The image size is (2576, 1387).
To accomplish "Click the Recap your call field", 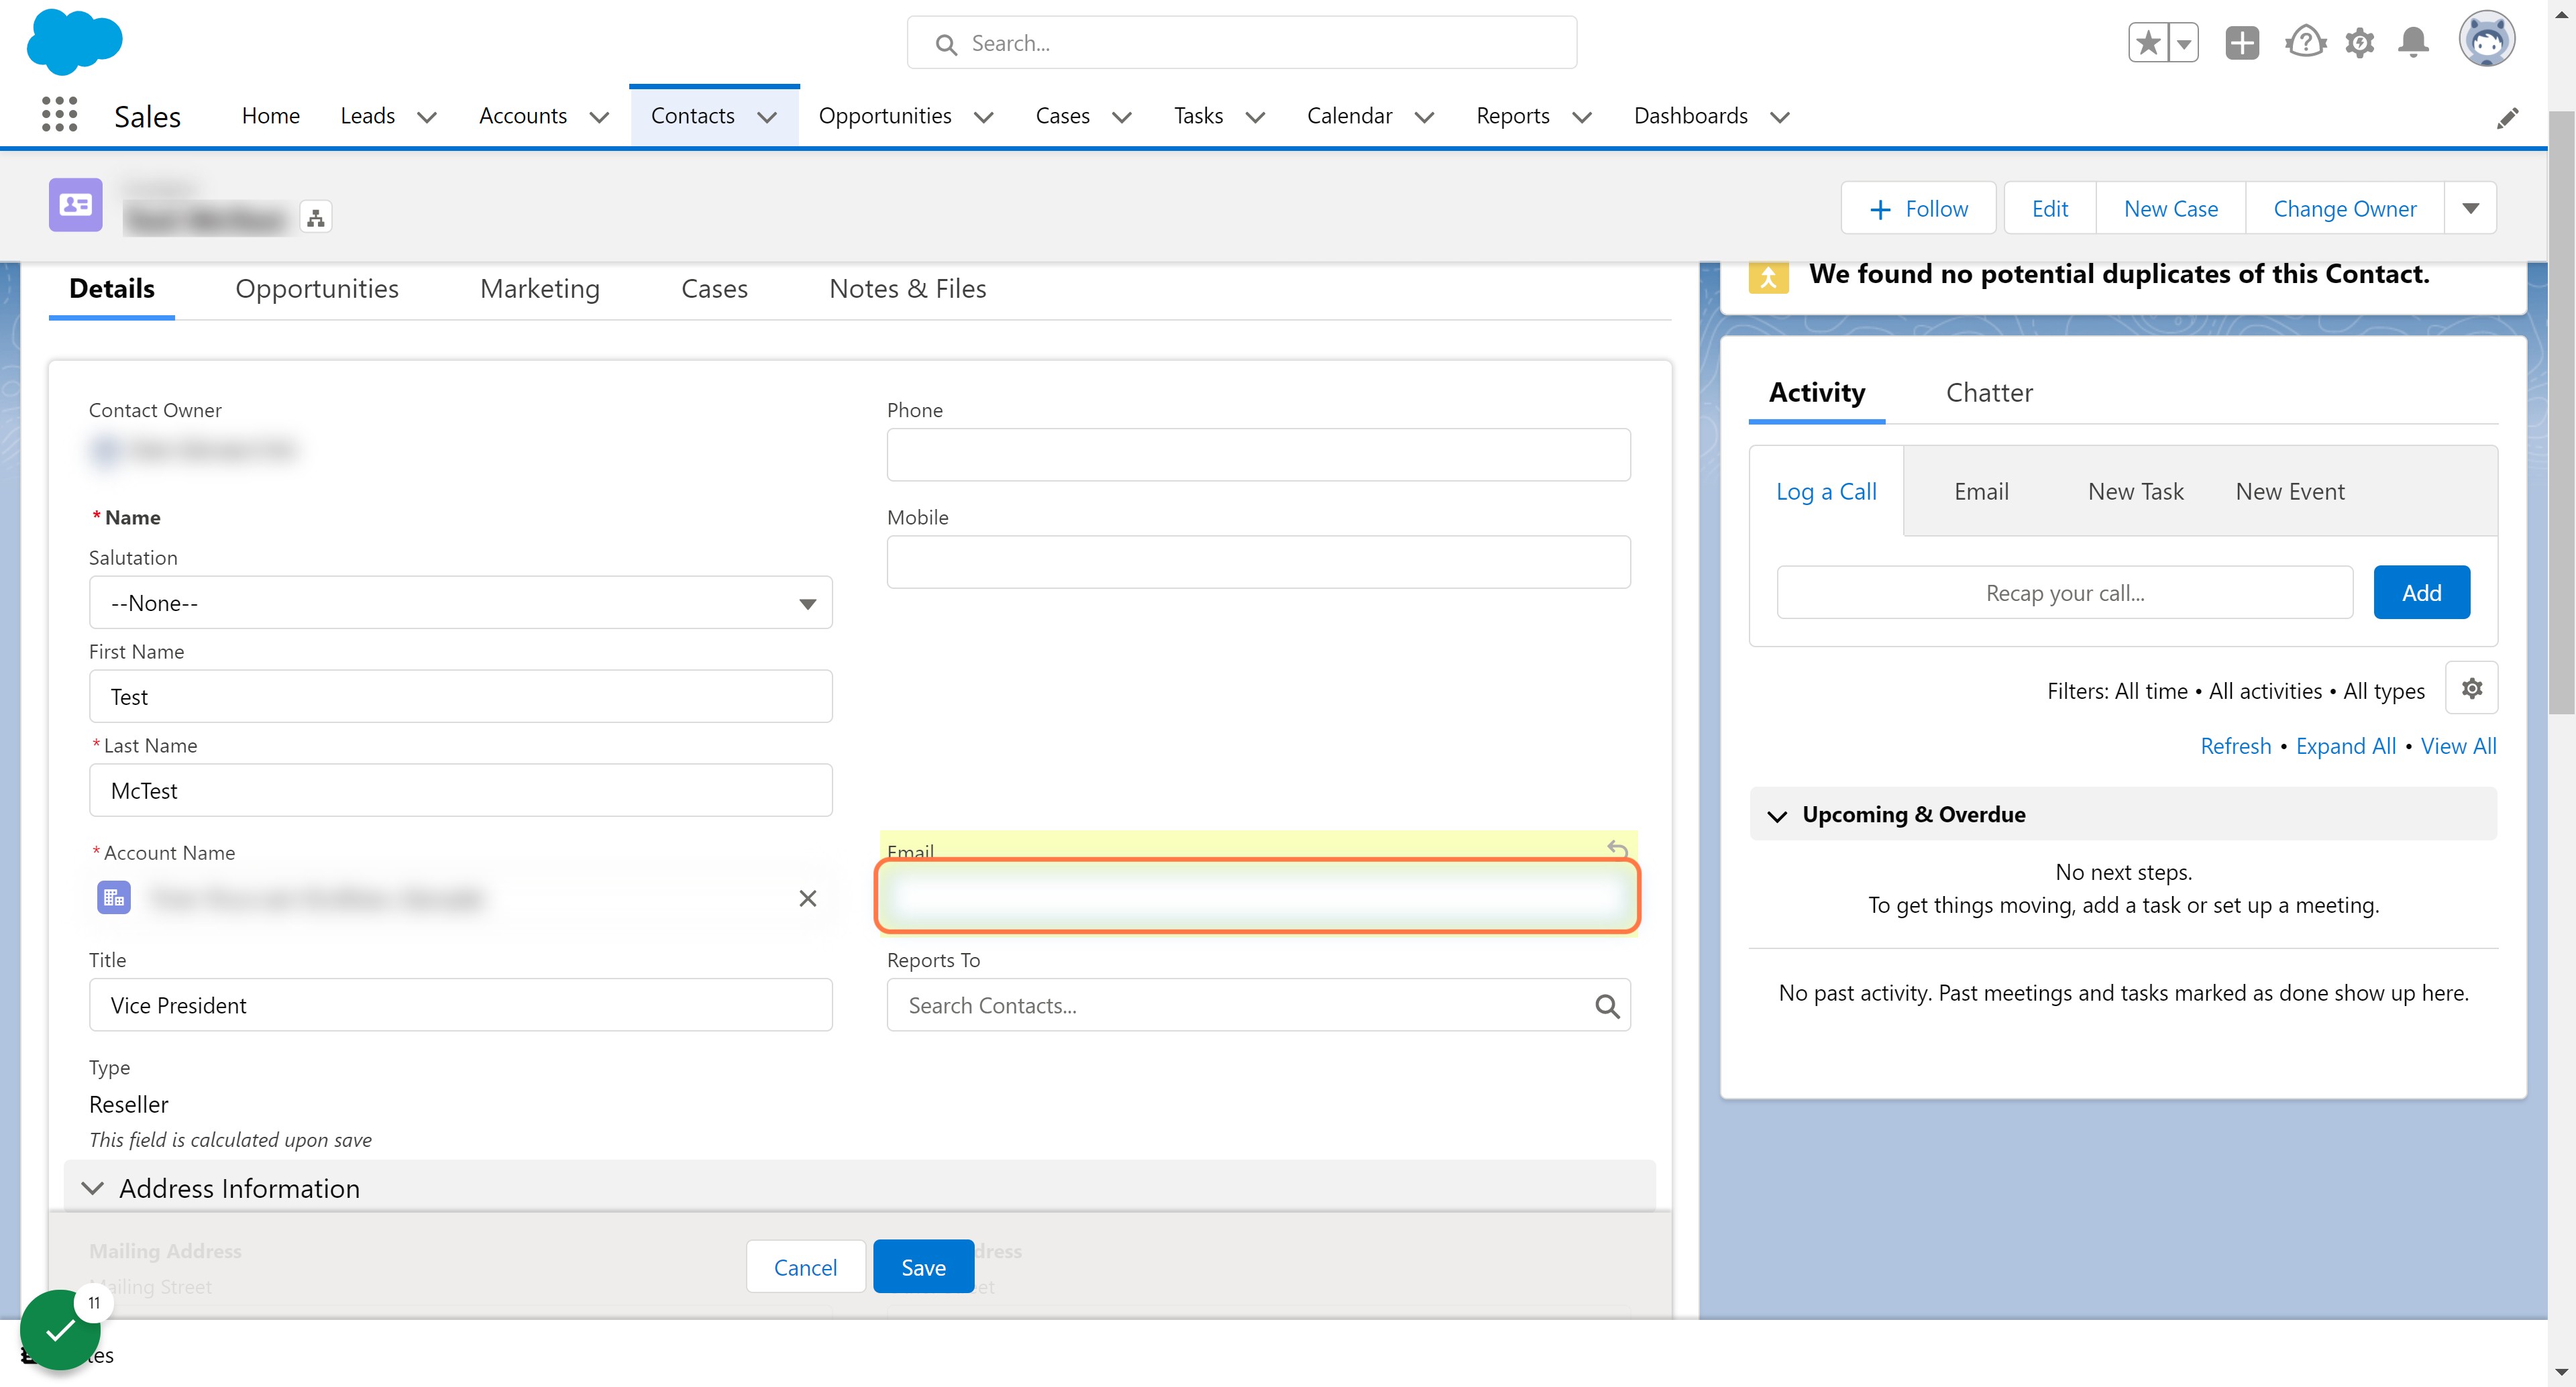I will click(x=2064, y=593).
